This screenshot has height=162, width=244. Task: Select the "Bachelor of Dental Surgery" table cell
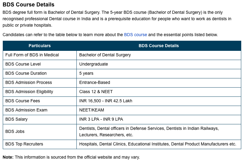(x=105, y=55)
